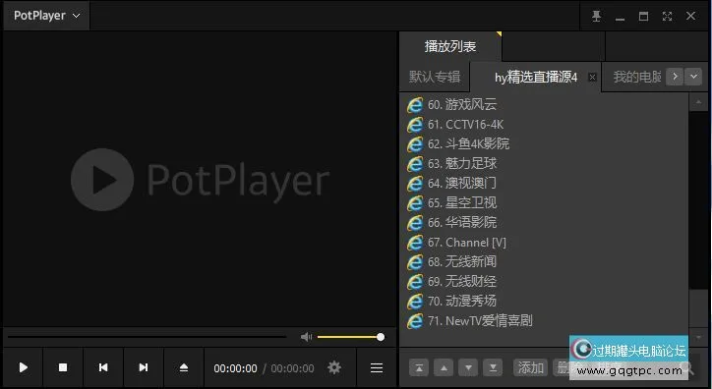
Task: Mute audio via the speaker icon
Action: tap(307, 337)
